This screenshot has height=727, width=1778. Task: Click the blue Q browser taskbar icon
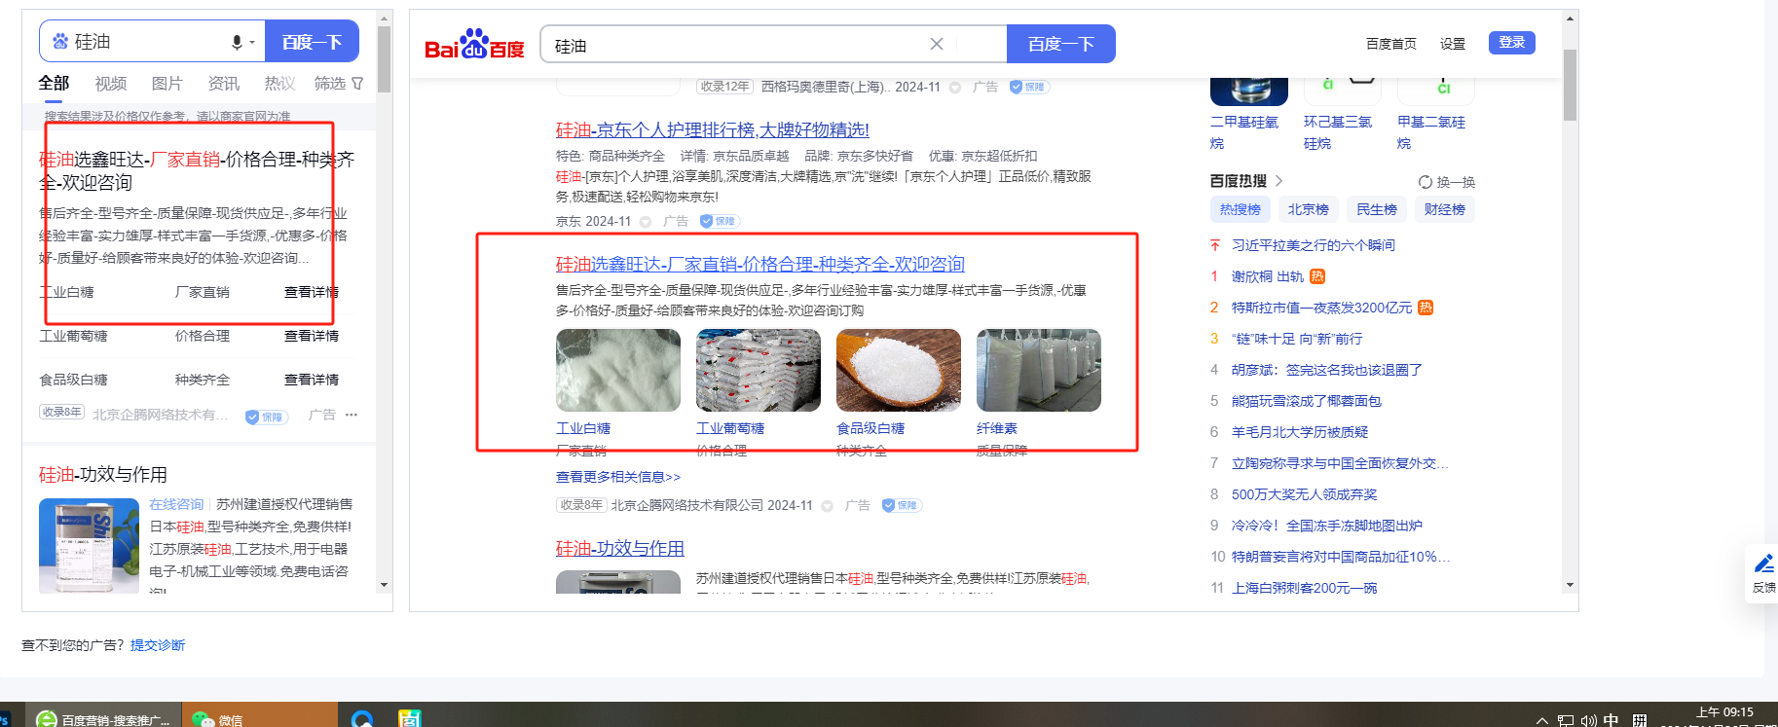pos(362,718)
